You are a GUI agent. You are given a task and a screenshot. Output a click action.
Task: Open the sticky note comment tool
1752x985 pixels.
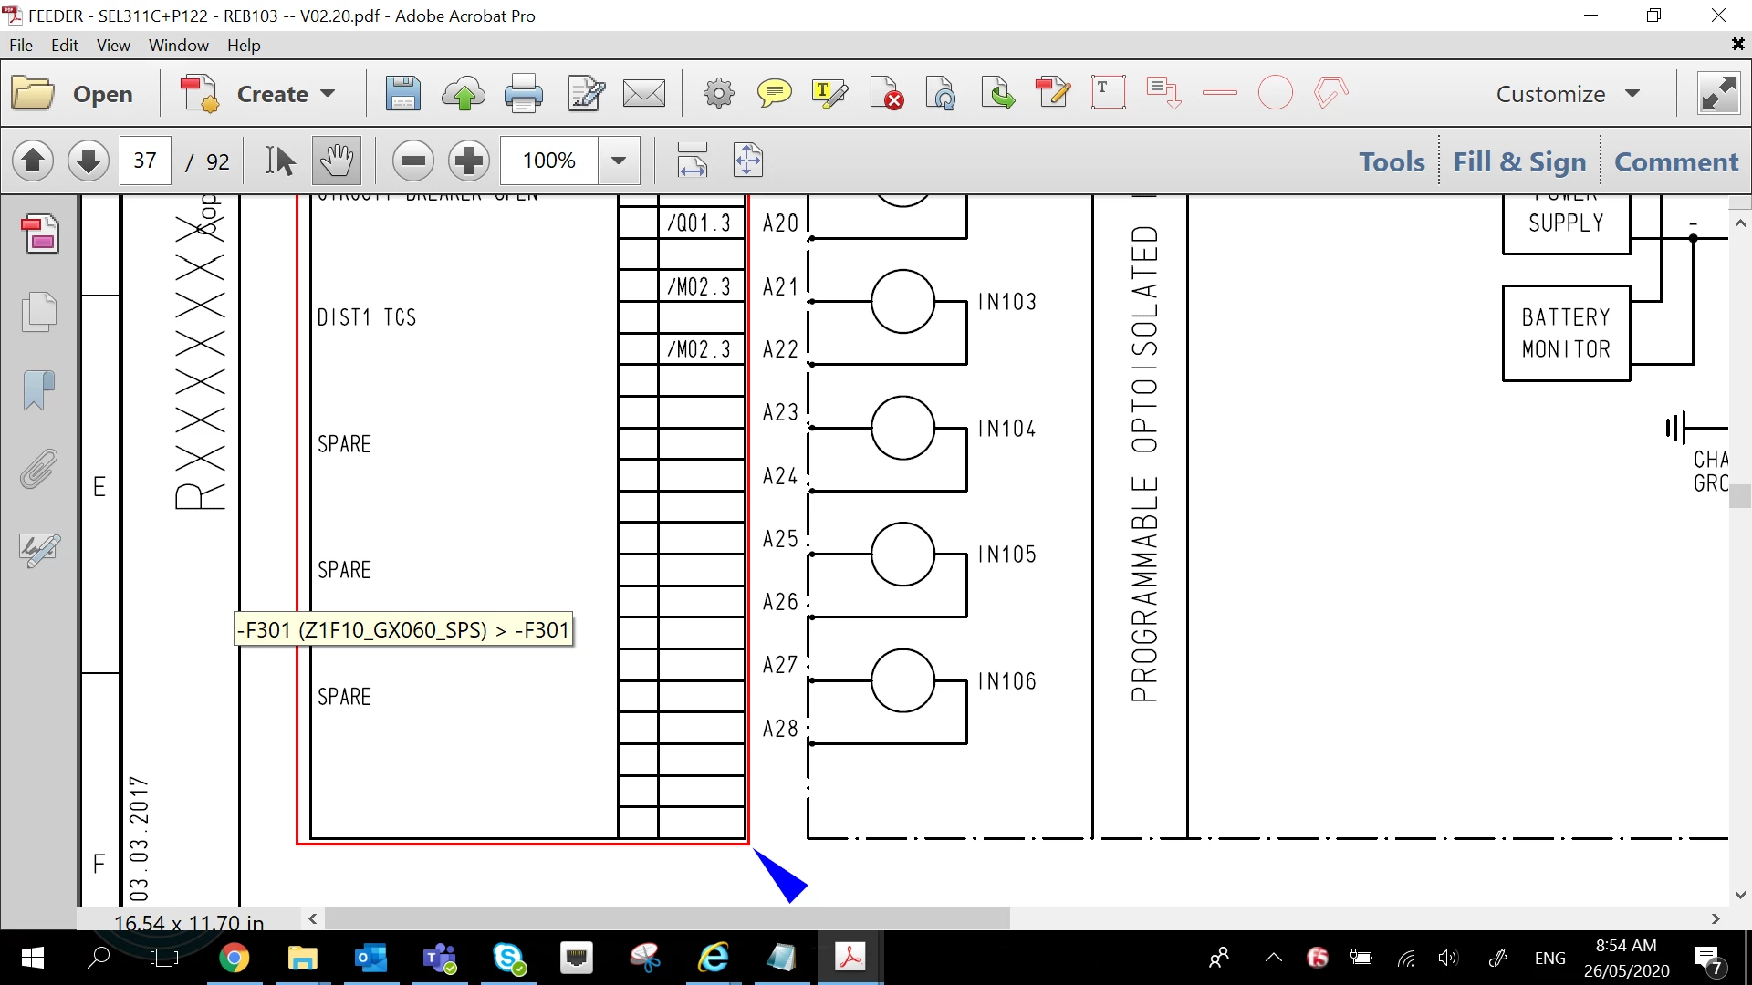(774, 94)
